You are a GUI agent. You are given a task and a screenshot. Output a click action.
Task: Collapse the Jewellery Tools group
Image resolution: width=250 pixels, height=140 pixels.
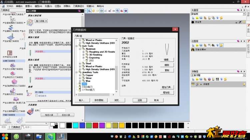pyautogui.click(x=77, y=72)
